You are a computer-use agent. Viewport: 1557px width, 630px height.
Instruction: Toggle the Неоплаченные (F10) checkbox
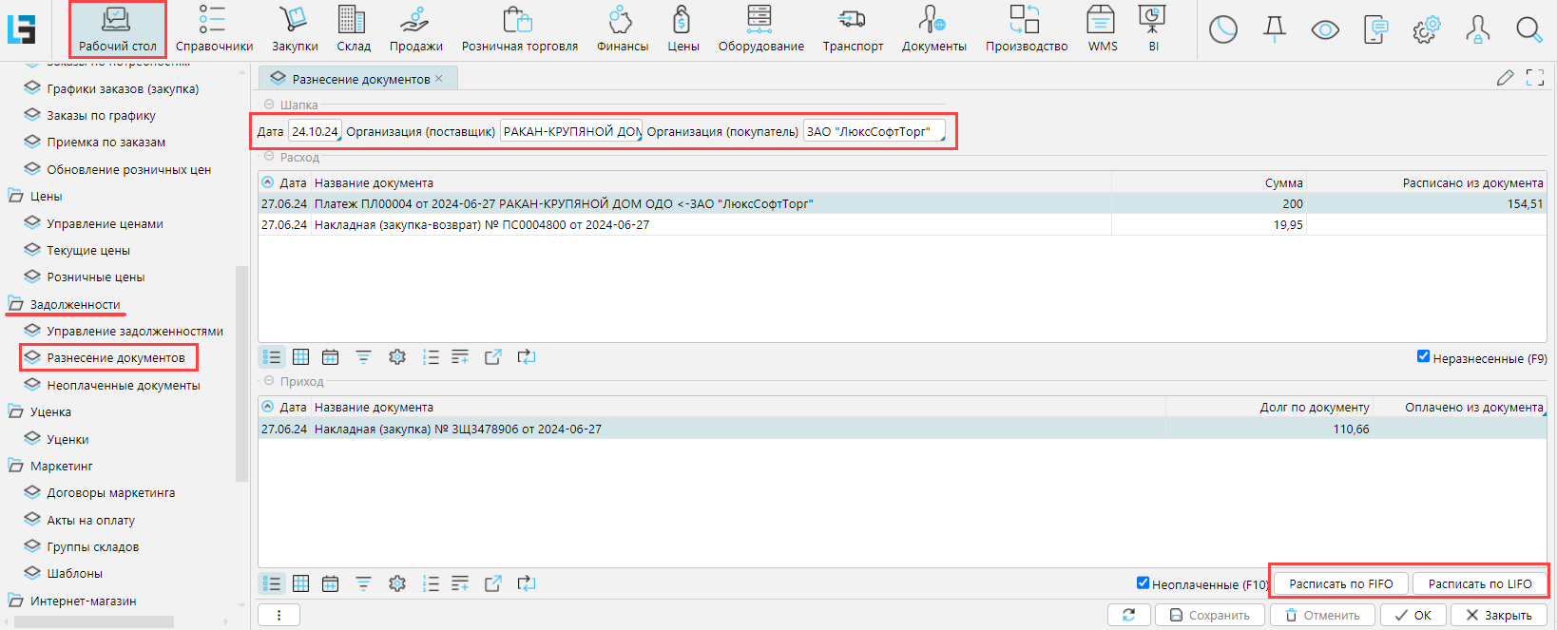tap(1143, 583)
